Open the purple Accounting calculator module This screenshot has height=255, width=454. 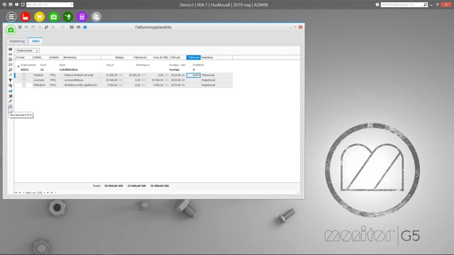pos(82,17)
